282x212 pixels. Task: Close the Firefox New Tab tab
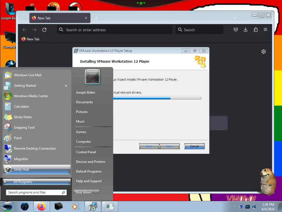(x=86, y=18)
